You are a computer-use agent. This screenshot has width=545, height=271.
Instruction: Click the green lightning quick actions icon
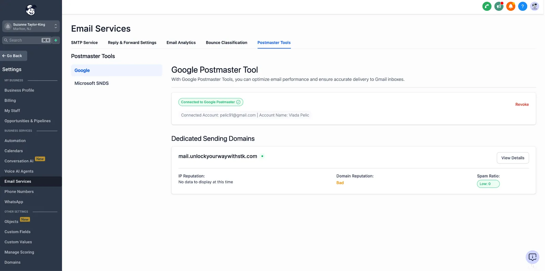[x=56, y=40]
